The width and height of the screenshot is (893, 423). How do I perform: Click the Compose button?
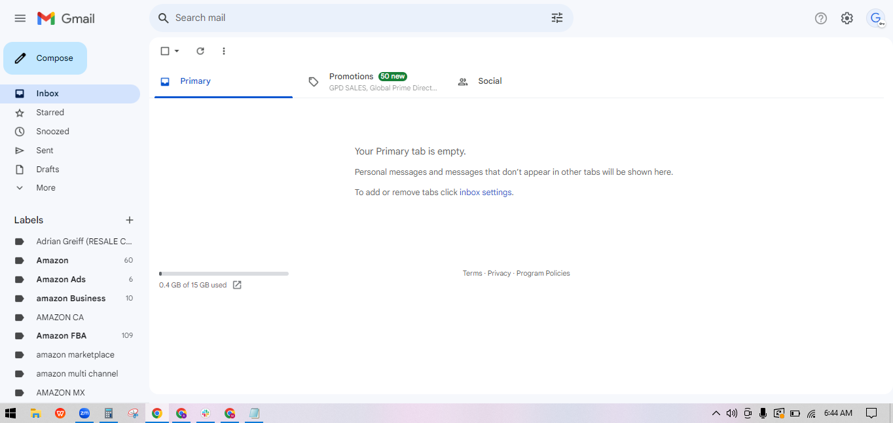pos(45,58)
